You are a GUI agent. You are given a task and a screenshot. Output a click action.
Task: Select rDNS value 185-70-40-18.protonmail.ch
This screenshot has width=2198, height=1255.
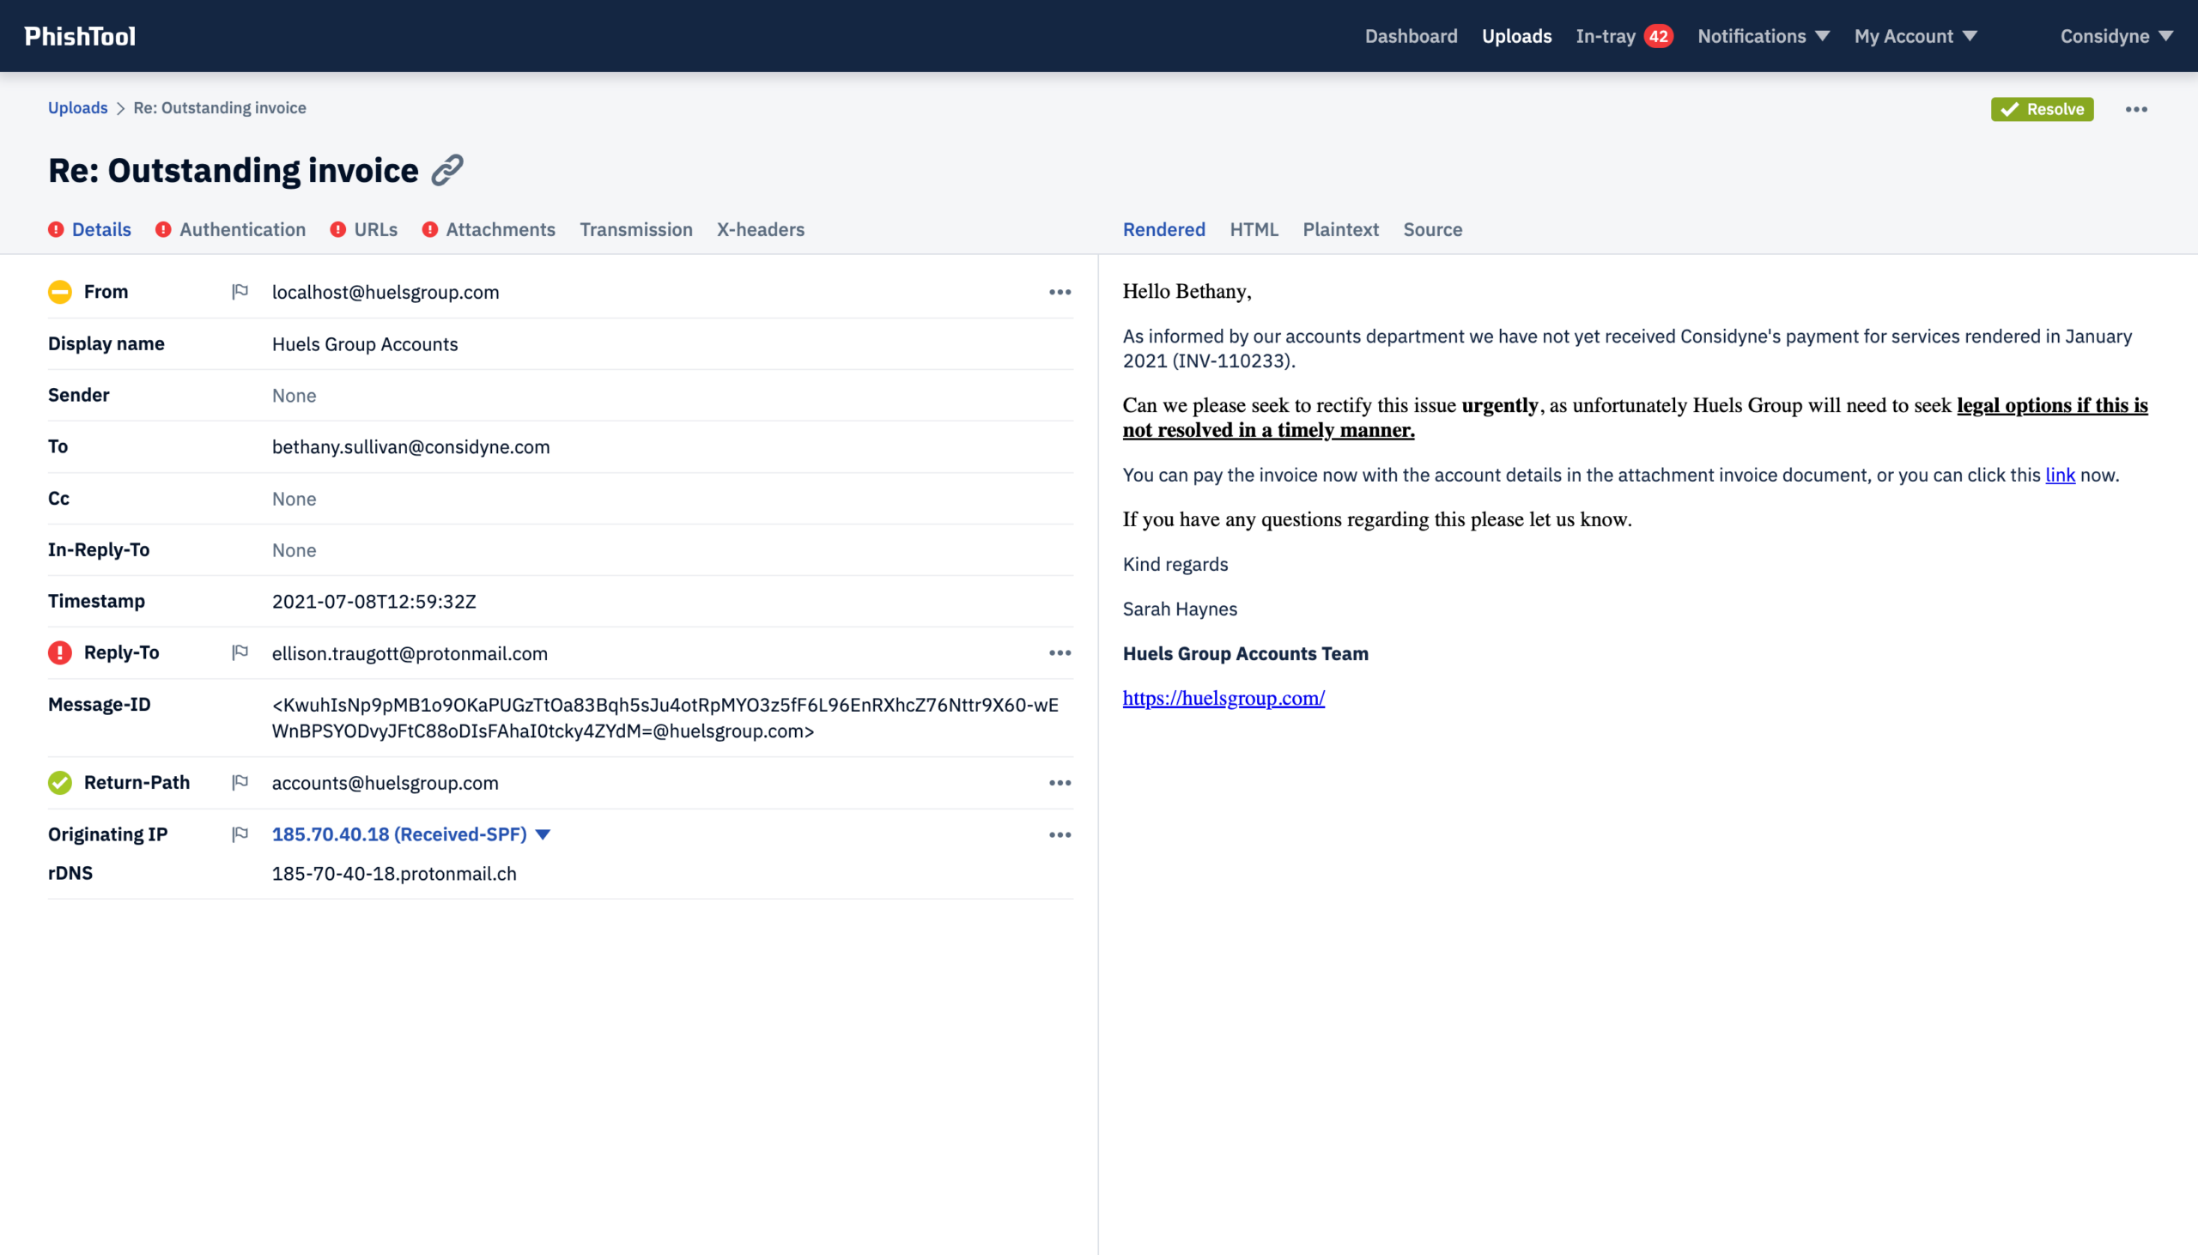point(394,873)
